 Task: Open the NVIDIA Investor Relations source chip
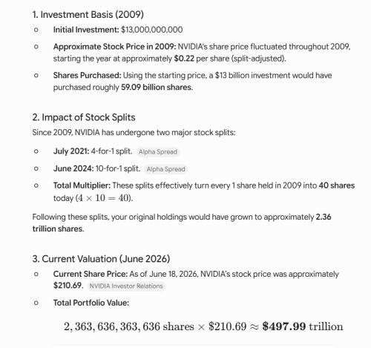pyautogui.click(x=126, y=286)
